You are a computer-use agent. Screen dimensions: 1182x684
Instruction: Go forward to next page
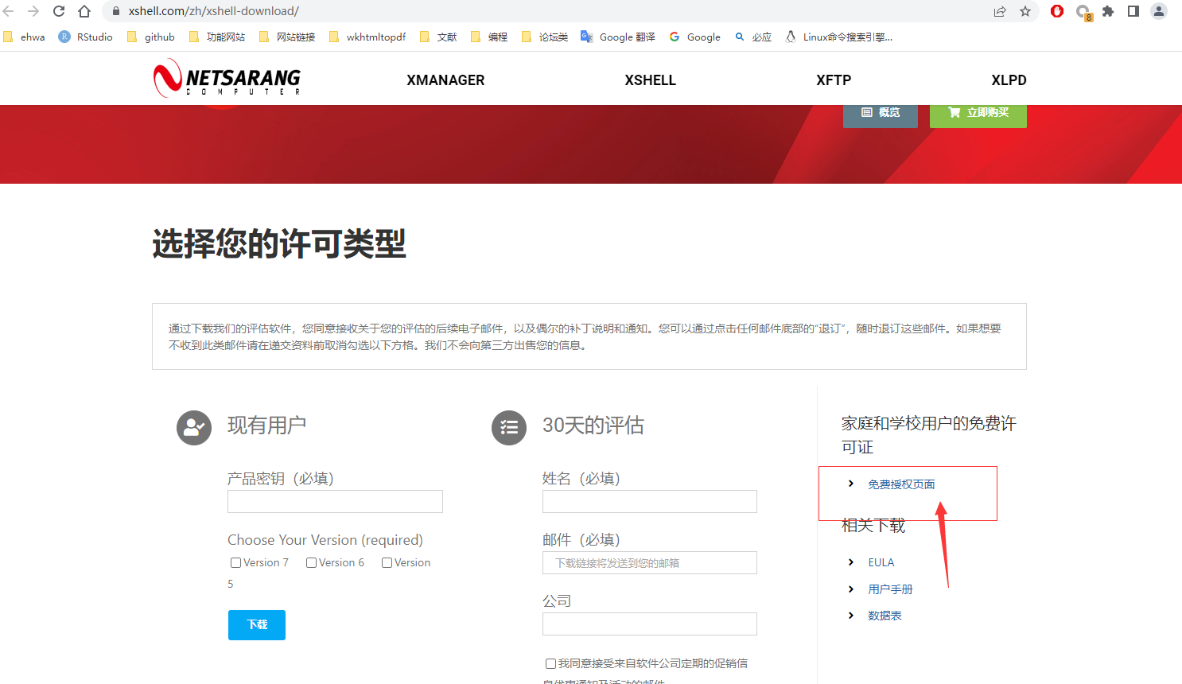click(33, 11)
